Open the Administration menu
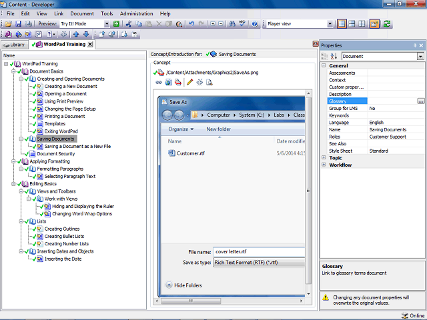Image resolution: width=427 pixels, height=320 pixels. click(136, 13)
